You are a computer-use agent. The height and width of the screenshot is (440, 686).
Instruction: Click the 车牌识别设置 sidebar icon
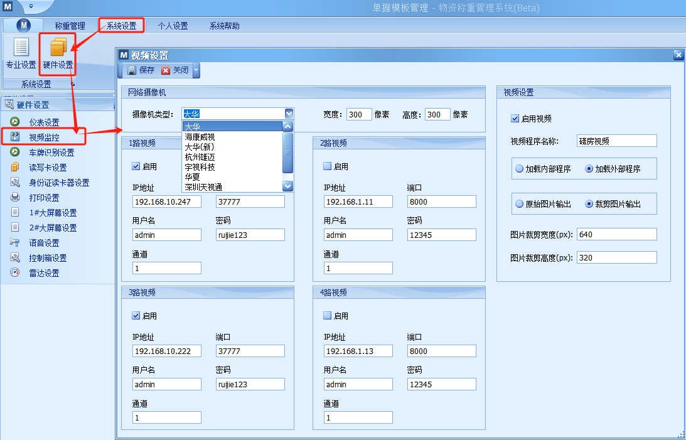click(x=15, y=152)
